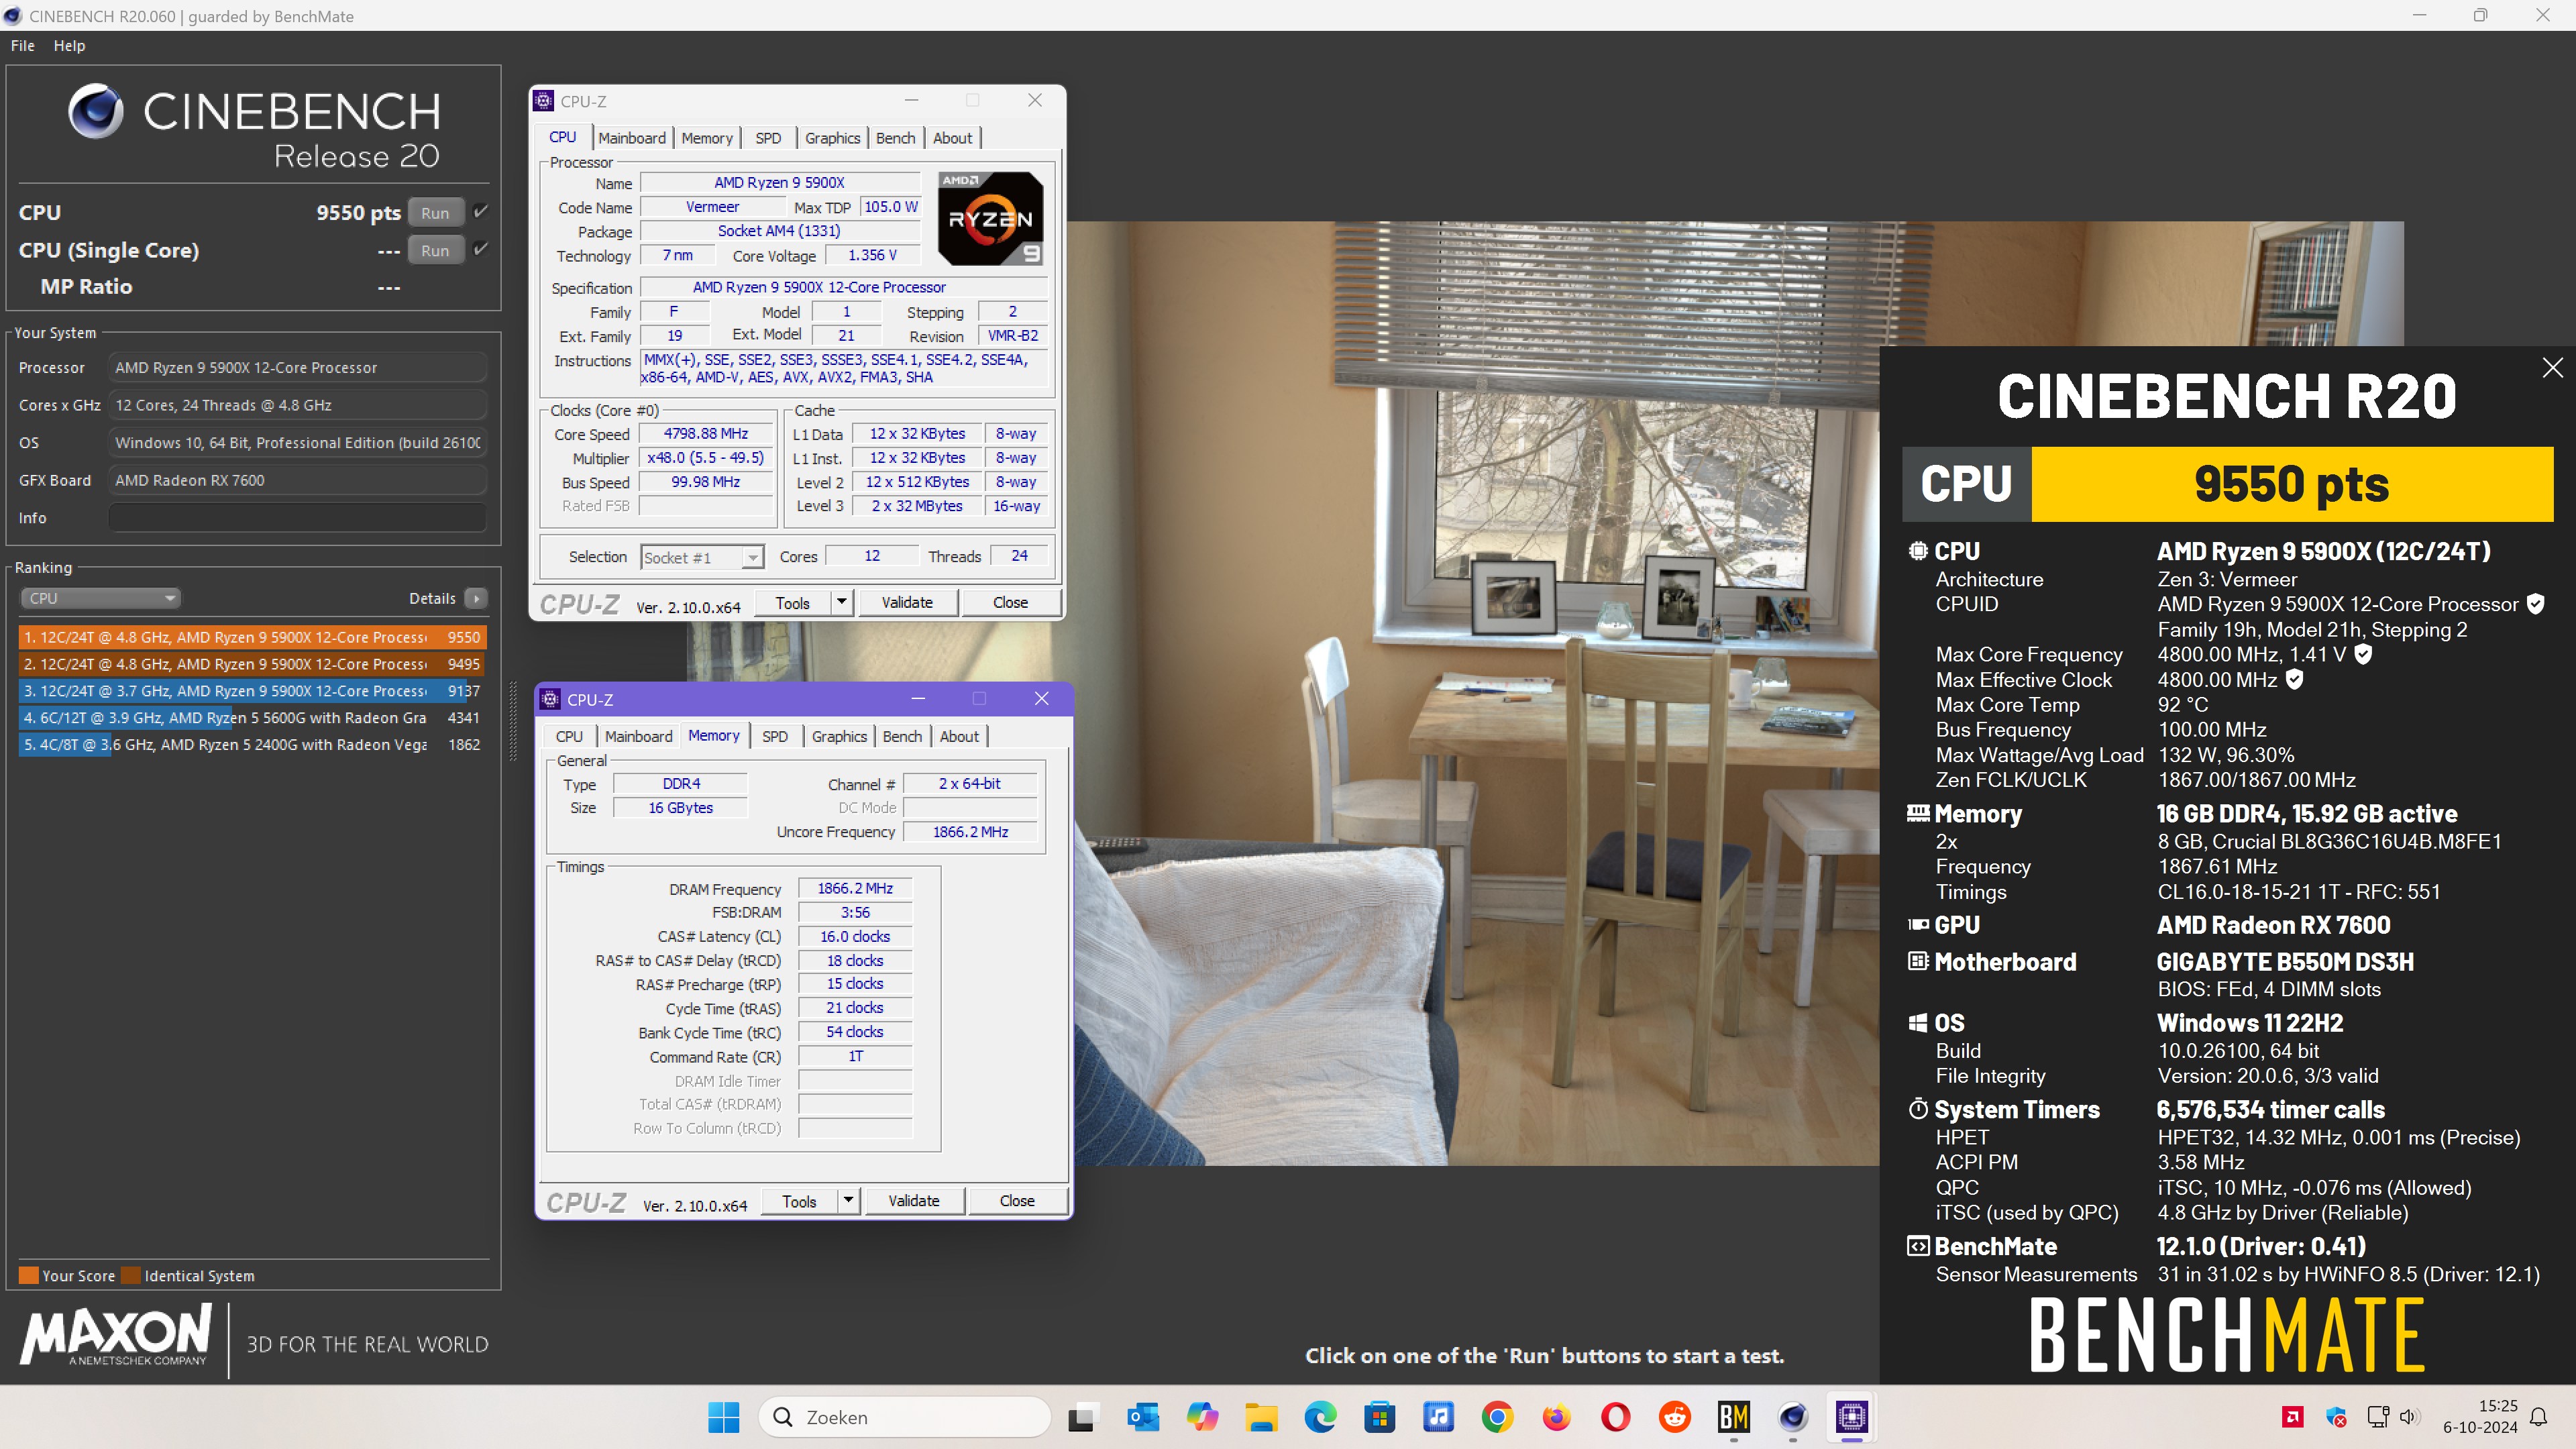Image resolution: width=2576 pixels, height=1449 pixels.
Task: Select ranking row Ryzen 5 5600G 4341
Action: pos(252,718)
